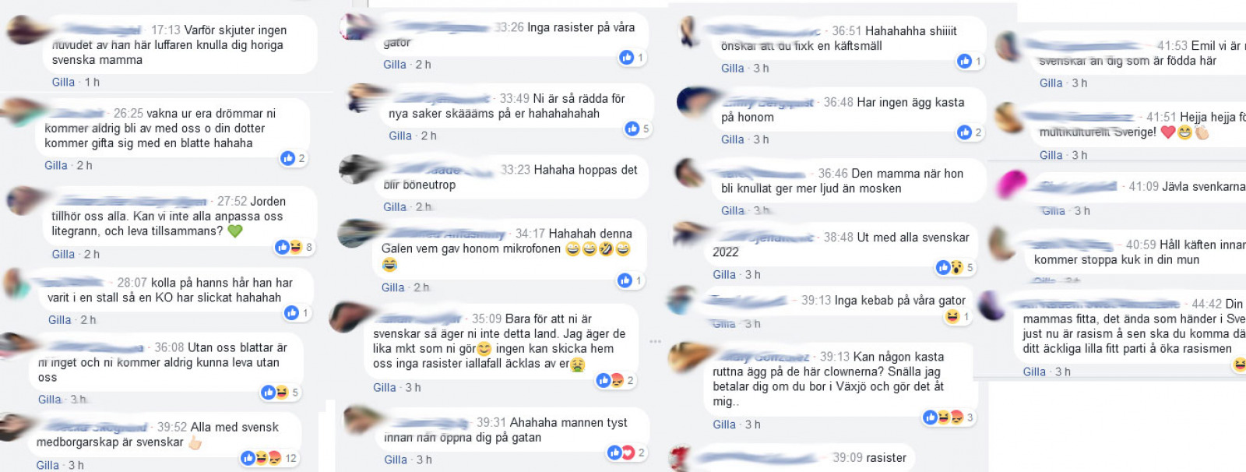Click the haha reaction on the 39:13 kebab comment
The image size is (1246, 472).
[952, 316]
